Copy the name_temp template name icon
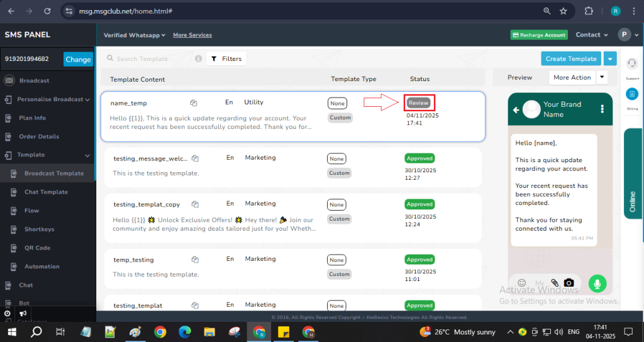 [194, 102]
